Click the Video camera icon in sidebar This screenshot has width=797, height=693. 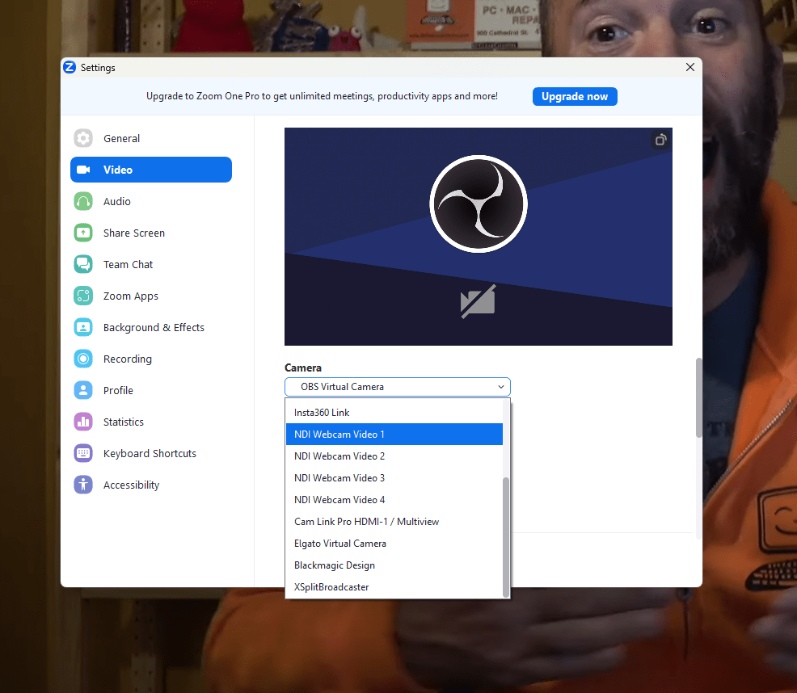tap(83, 170)
